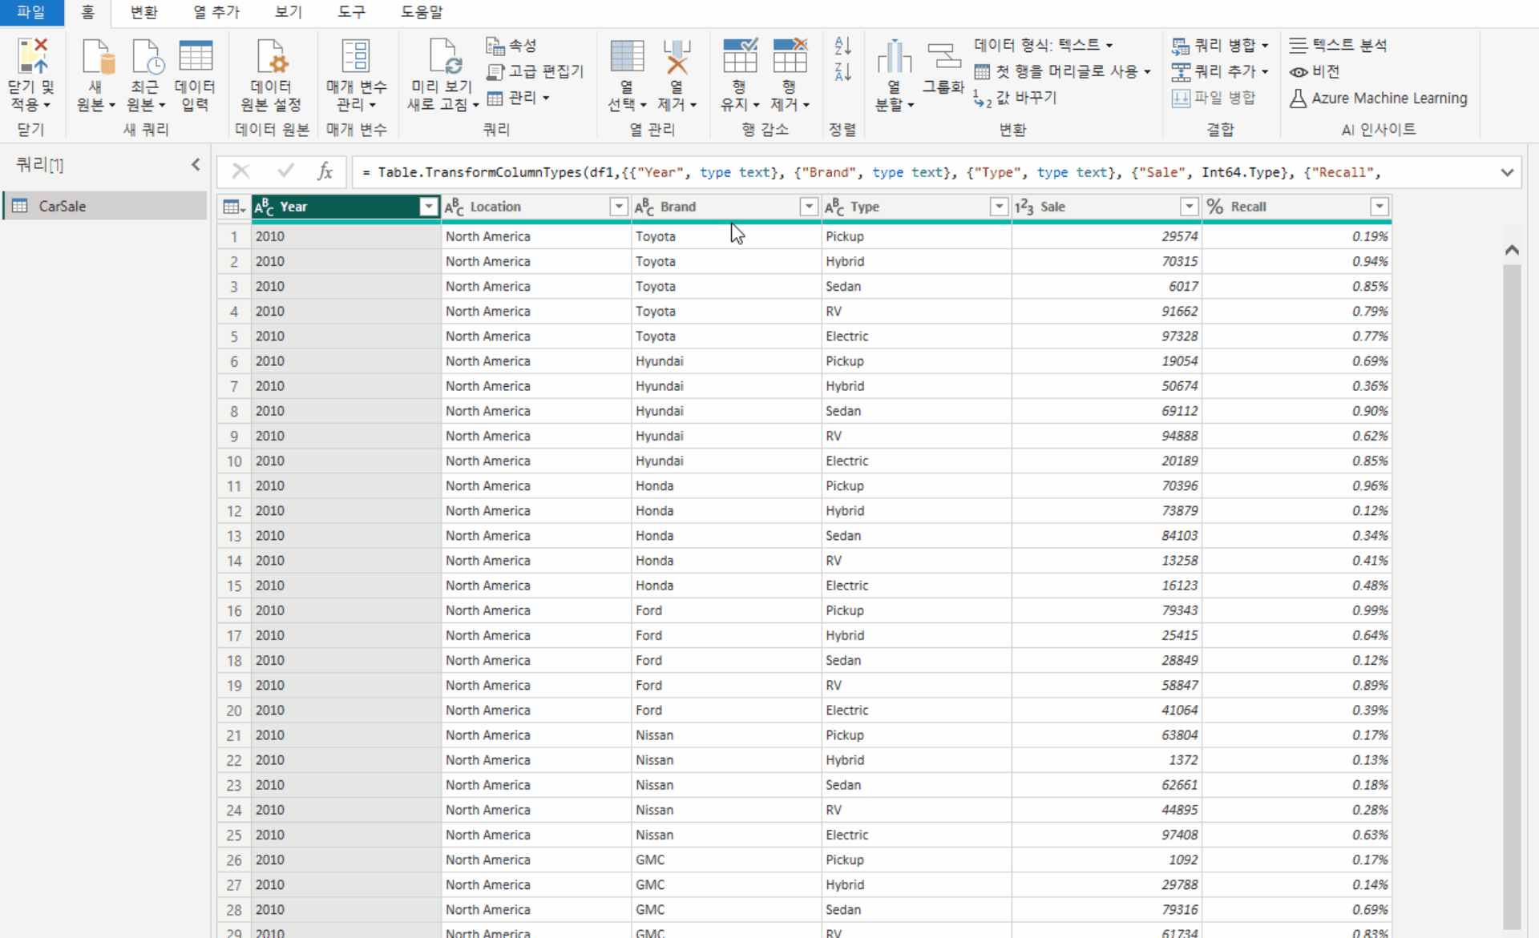This screenshot has width=1539, height=938.
Task: Click the Sale column header
Action: tap(1106, 207)
